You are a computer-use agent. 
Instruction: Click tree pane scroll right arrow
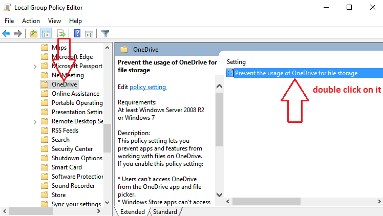click(x=99, y=211)
